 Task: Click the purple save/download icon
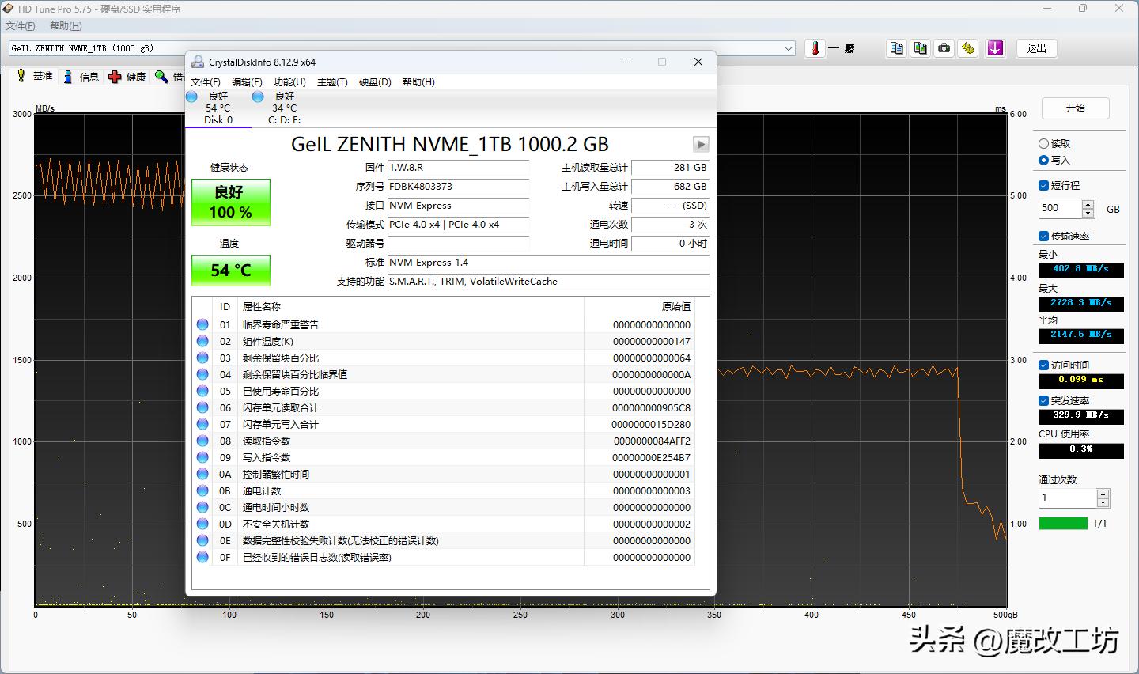pyautogui.click(x=995, y=48)
